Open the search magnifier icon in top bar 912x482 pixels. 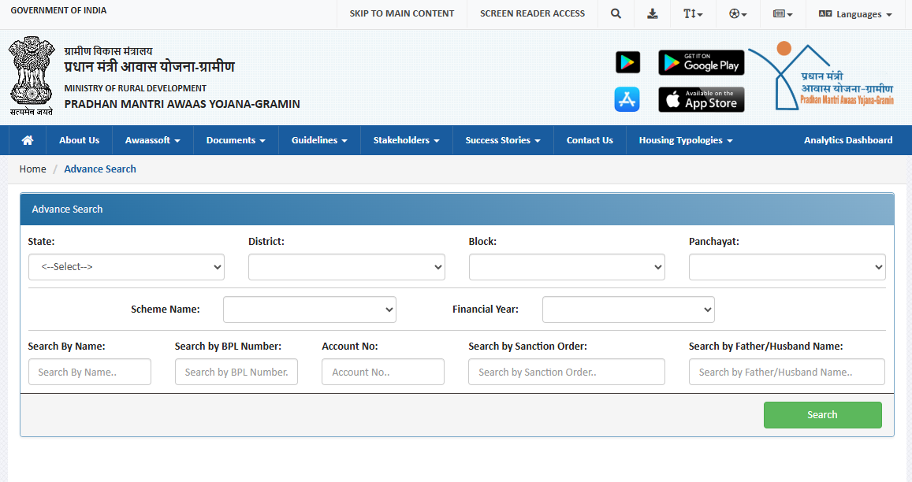pyautogui.click(x=616, y=13)
